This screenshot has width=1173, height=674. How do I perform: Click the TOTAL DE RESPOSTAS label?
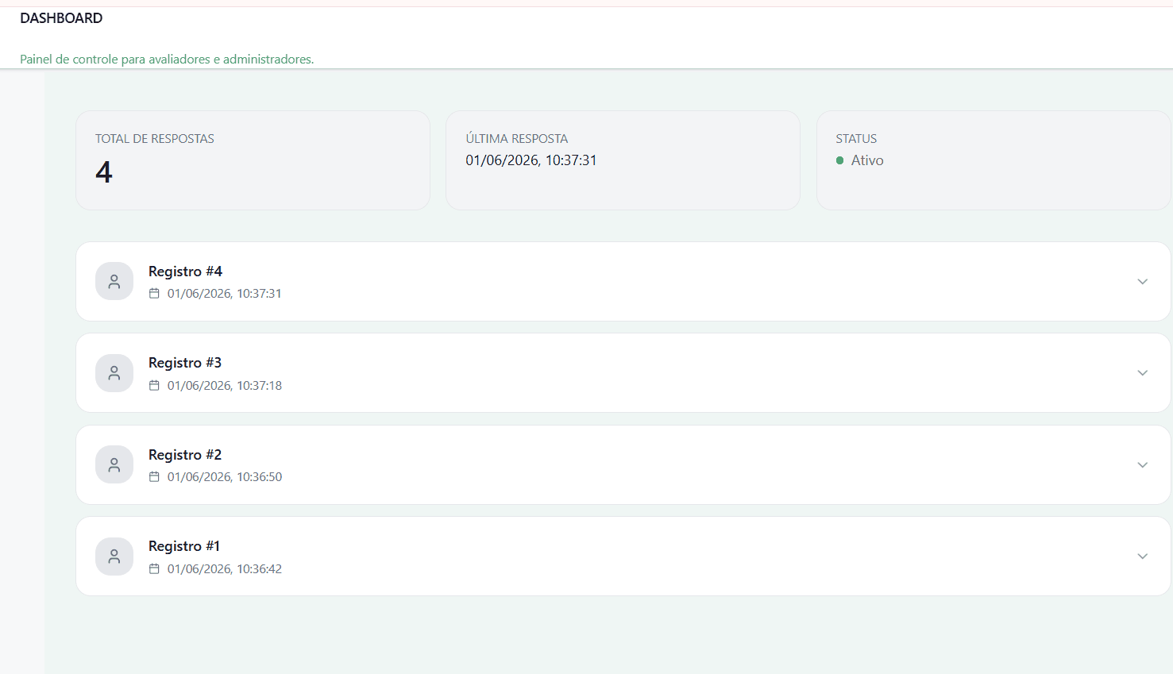(155, 139)
